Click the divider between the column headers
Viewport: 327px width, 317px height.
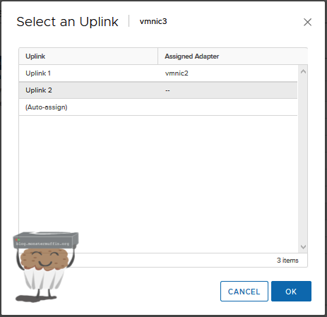point(157,56)
